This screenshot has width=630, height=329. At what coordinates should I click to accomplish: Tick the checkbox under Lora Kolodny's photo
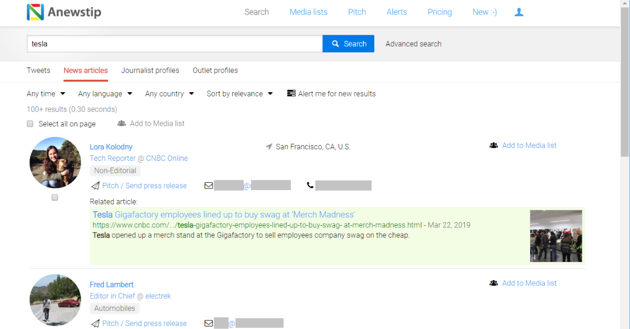point(55,198)
